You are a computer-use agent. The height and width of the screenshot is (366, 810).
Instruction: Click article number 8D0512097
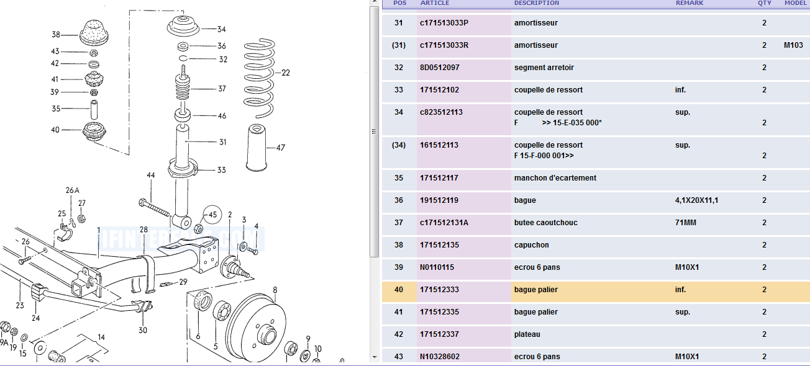click(440, 68)
